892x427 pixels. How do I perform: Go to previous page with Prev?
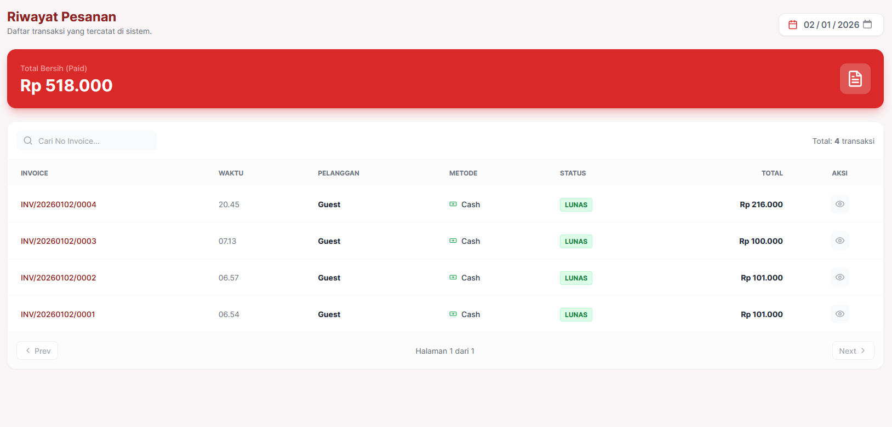pyautogui.click(x=37, y=351)
